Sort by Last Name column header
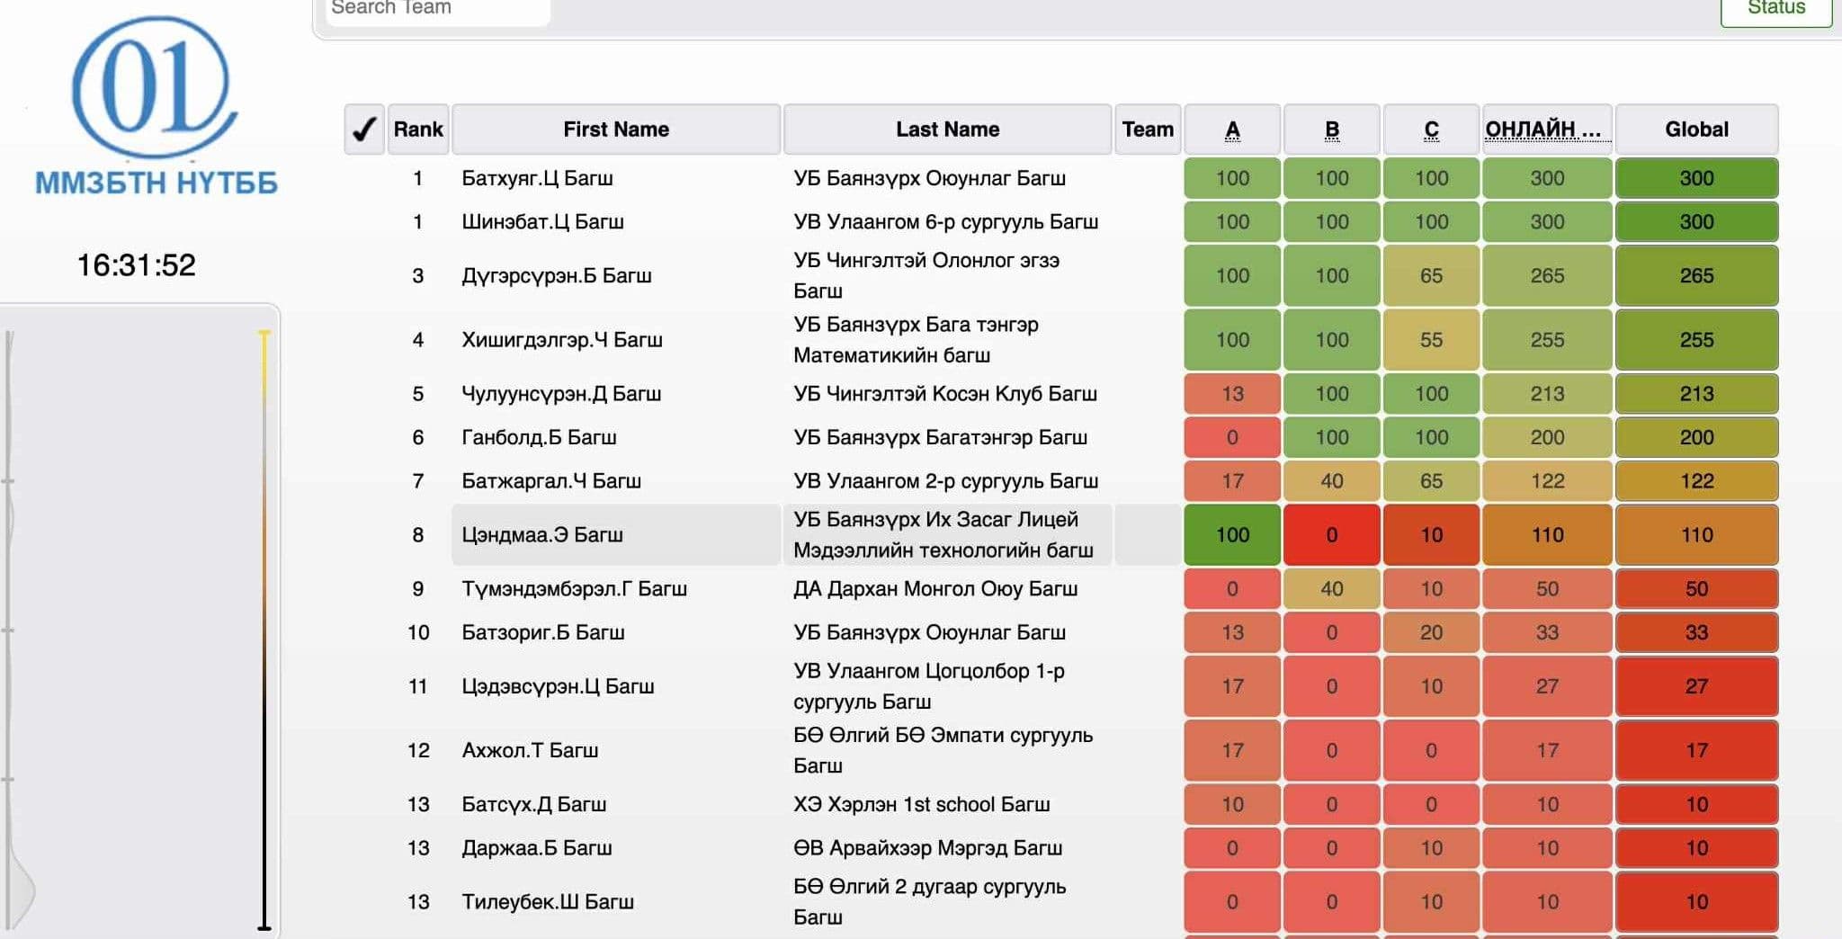 coord(947,130)
